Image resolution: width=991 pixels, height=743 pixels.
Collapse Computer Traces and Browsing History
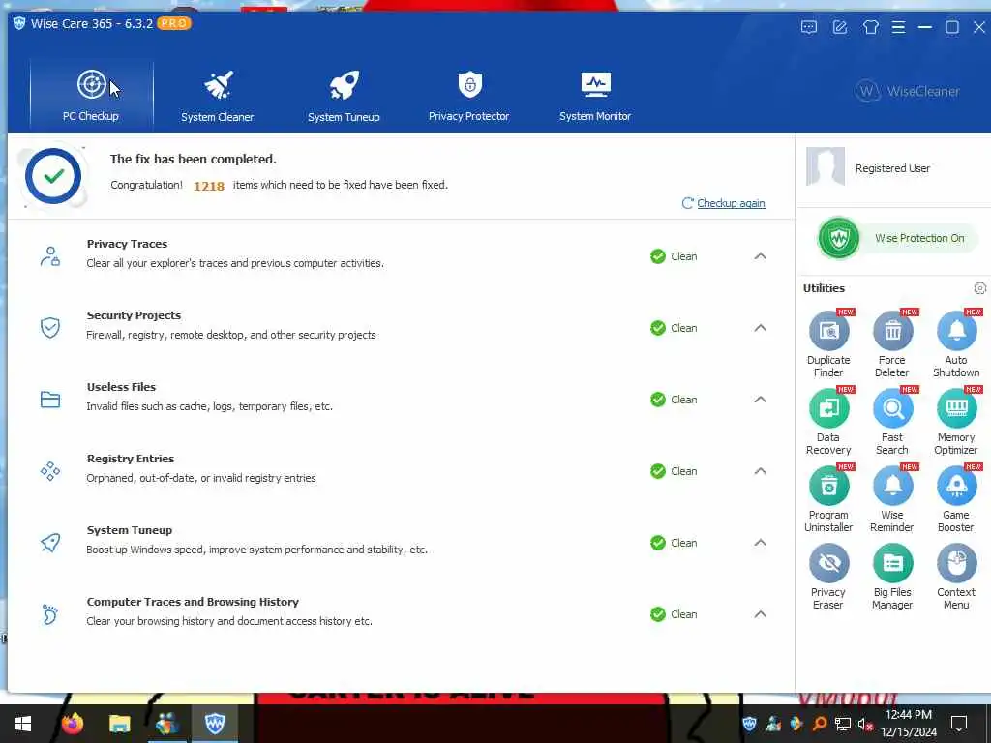pyautogui.click(x=761, y=613)
